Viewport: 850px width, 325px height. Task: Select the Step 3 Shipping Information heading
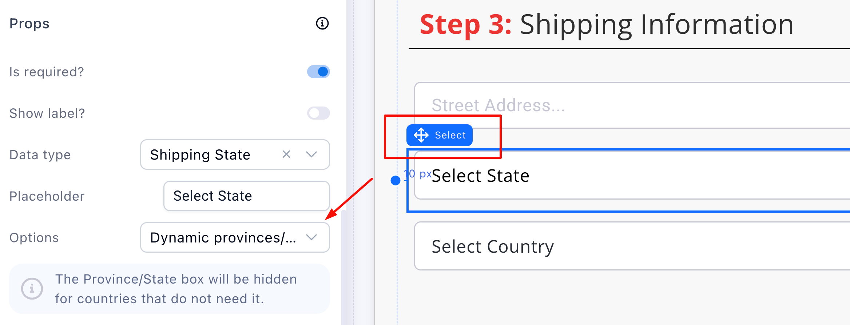coord(607,25)
